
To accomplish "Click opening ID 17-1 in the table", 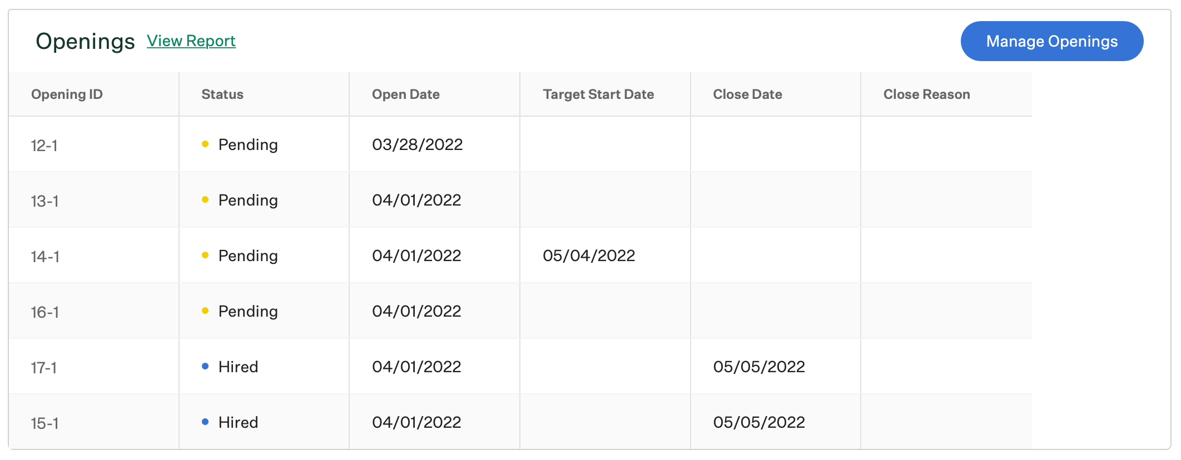I will [46, 366].
